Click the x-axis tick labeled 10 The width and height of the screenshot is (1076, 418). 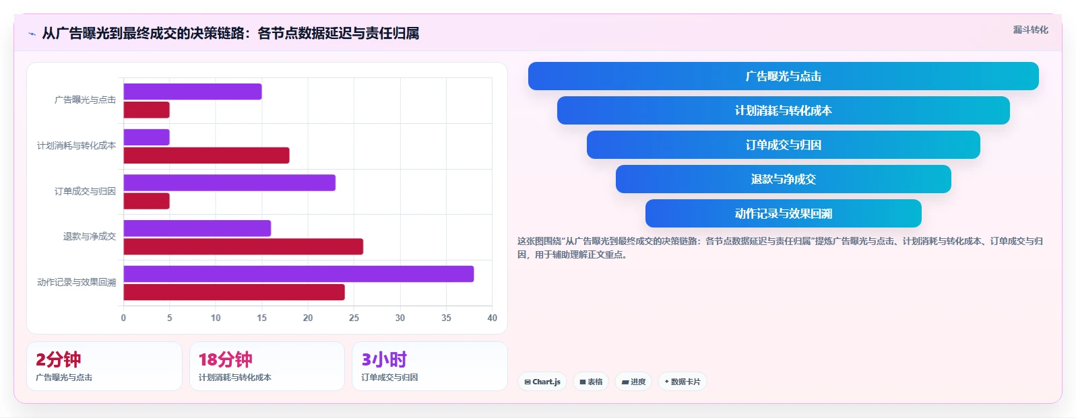(x=216, y=318)
